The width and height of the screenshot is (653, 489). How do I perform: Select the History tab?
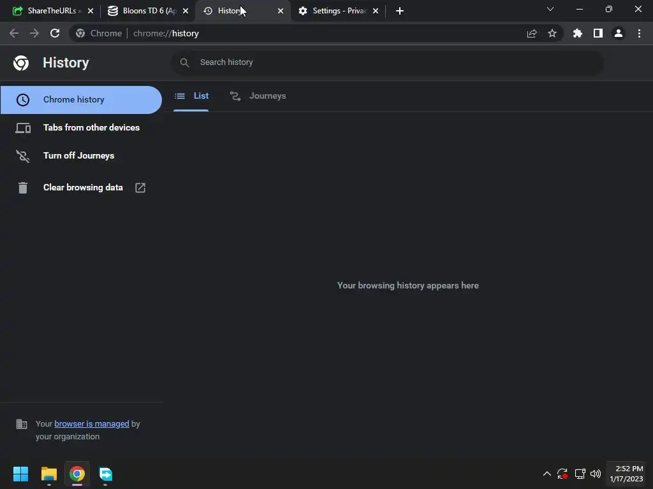(x=244, y=11)
